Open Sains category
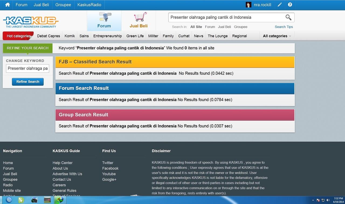This screenshot has width=345, height=204. pyautogui.click(x=84, y=36)
